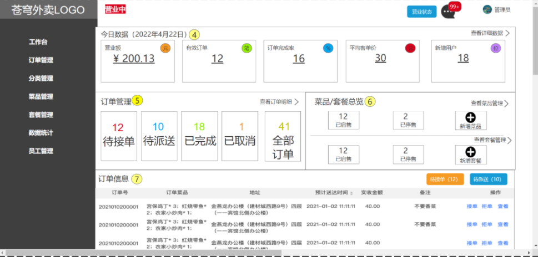
Task: Open 套餐管理 in the sidebar
Action: (x=41, y=115)
